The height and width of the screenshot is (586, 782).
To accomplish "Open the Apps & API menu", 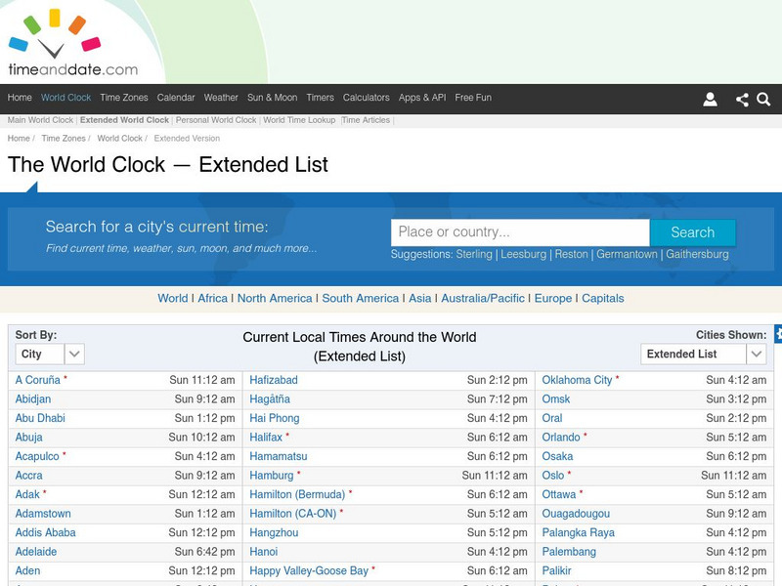I will [422, 98].
